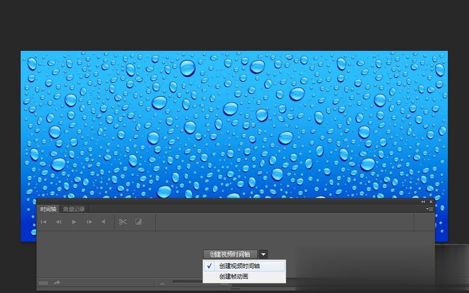This screenshot has width=469, height=293.
Task: Switch to the 测量记录 tab
Action: pos(74,209)
